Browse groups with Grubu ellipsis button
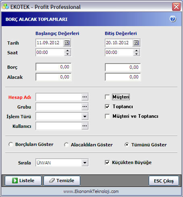This screenshot has width=183, height=197. pyautogui.click(x=85, y=107)
